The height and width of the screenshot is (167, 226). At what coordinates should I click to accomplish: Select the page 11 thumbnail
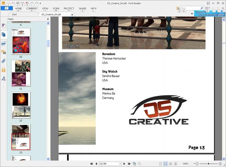[21, 73]
